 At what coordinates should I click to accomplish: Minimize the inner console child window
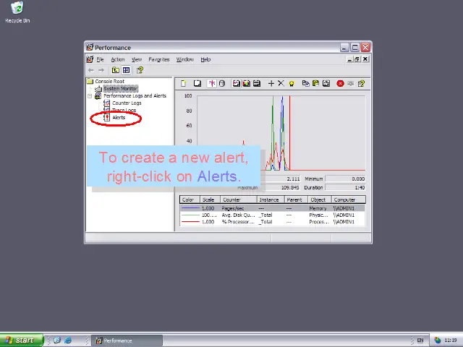(x=350, y=59)
